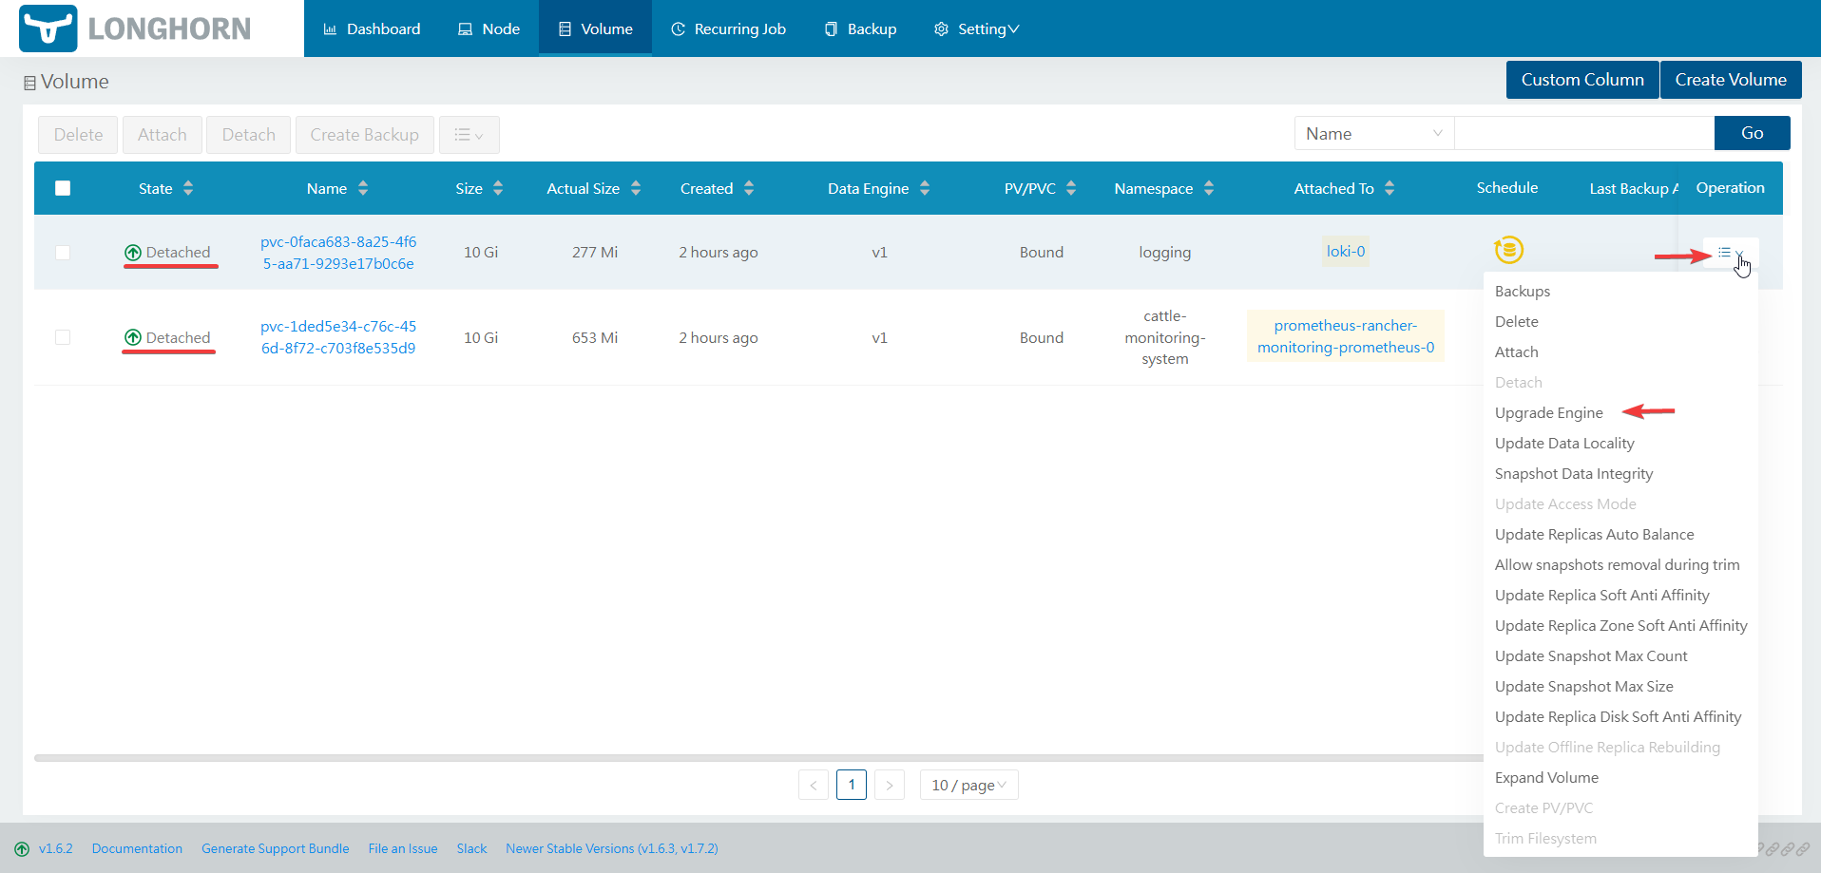Click the green status icon in footer
Viewport: 1821px width, 873px height.
[22, 849]
